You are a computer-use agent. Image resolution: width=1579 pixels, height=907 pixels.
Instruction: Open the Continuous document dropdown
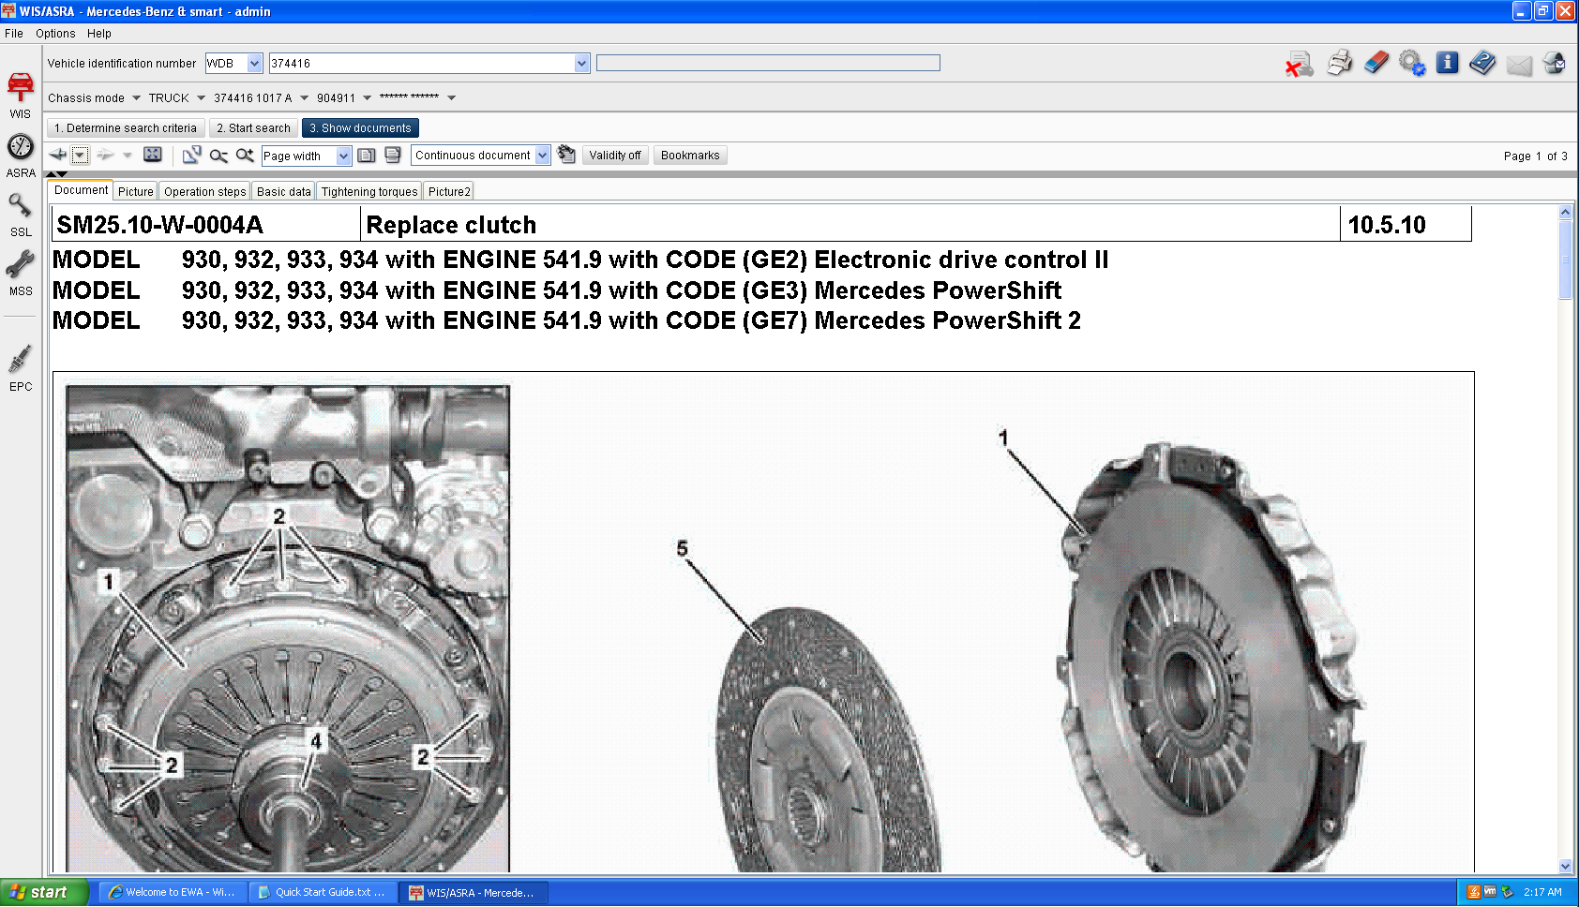pyautogui.click(x=542, y=156)
